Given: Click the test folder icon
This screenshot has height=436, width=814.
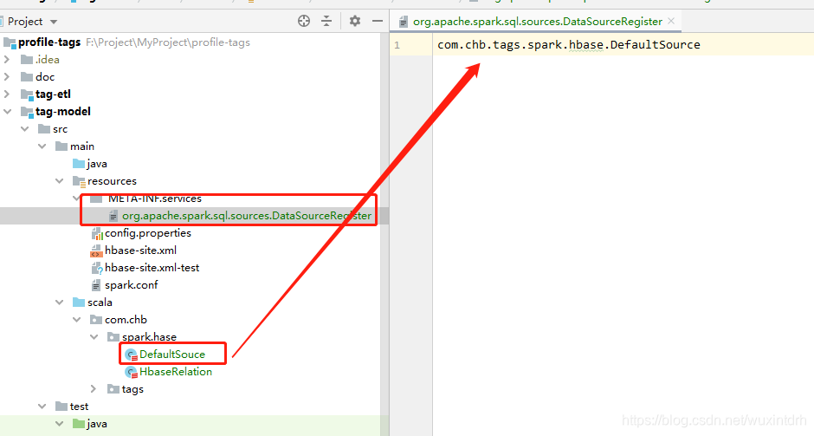Looking at the screenshot, I should tap(61, 407).
